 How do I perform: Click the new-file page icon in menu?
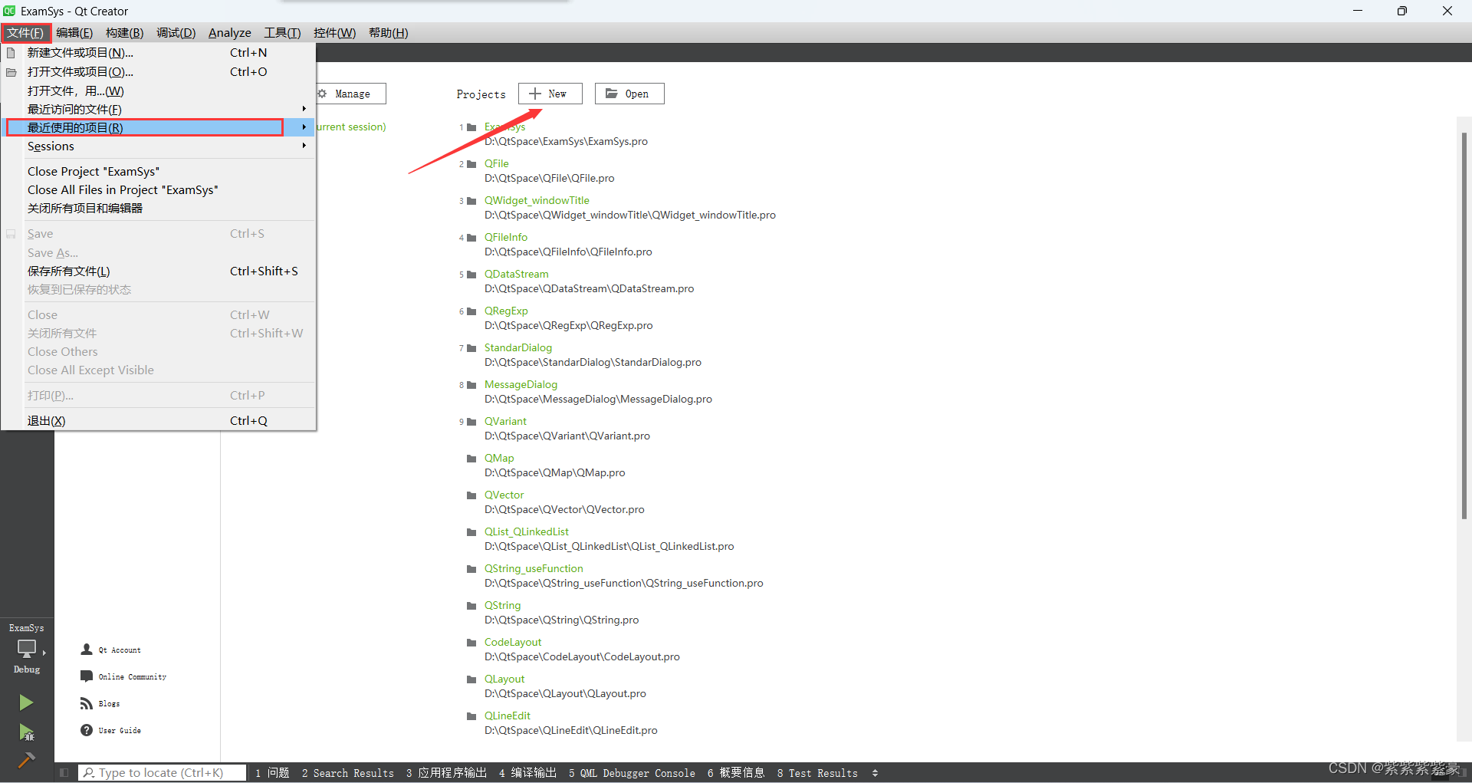[11, 53]
